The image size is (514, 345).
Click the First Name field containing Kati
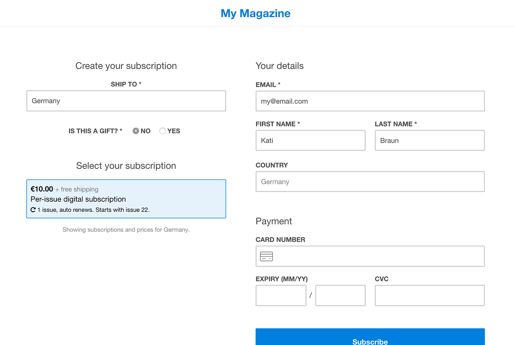click(311, 141)
